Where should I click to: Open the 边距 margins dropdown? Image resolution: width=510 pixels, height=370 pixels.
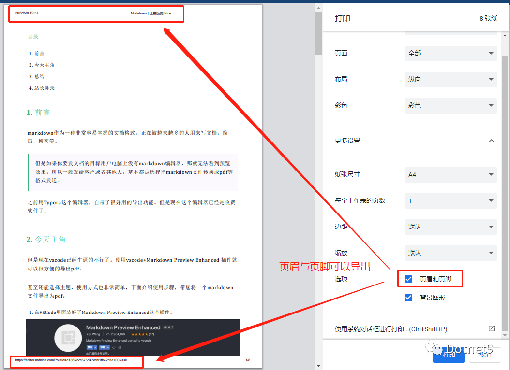point(451,227)
